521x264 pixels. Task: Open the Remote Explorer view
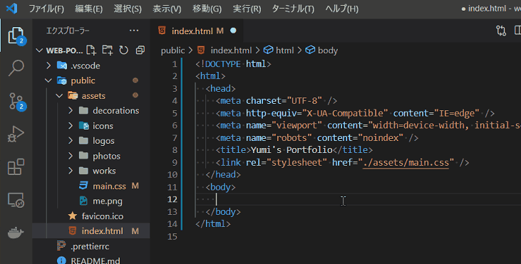(16, 200)
